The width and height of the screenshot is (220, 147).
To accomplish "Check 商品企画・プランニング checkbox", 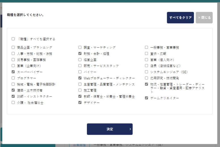I will [x=13, y=47].
